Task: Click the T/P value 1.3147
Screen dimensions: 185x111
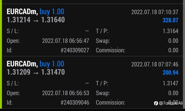Action: click(171, 83)
